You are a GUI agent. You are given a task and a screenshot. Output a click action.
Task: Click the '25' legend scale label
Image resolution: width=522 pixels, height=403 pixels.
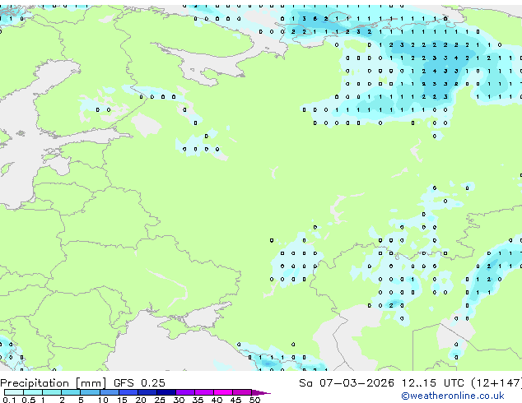160,400
